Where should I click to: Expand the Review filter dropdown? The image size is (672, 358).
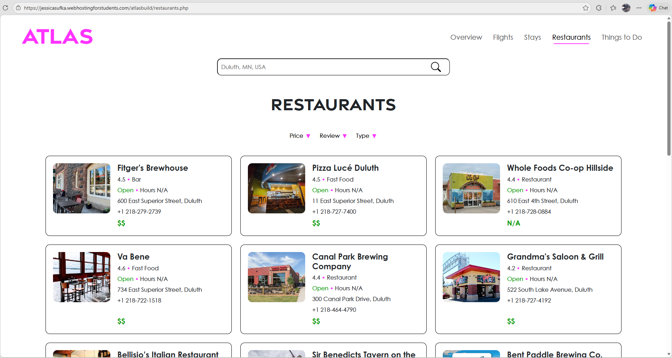pos(333,136)
